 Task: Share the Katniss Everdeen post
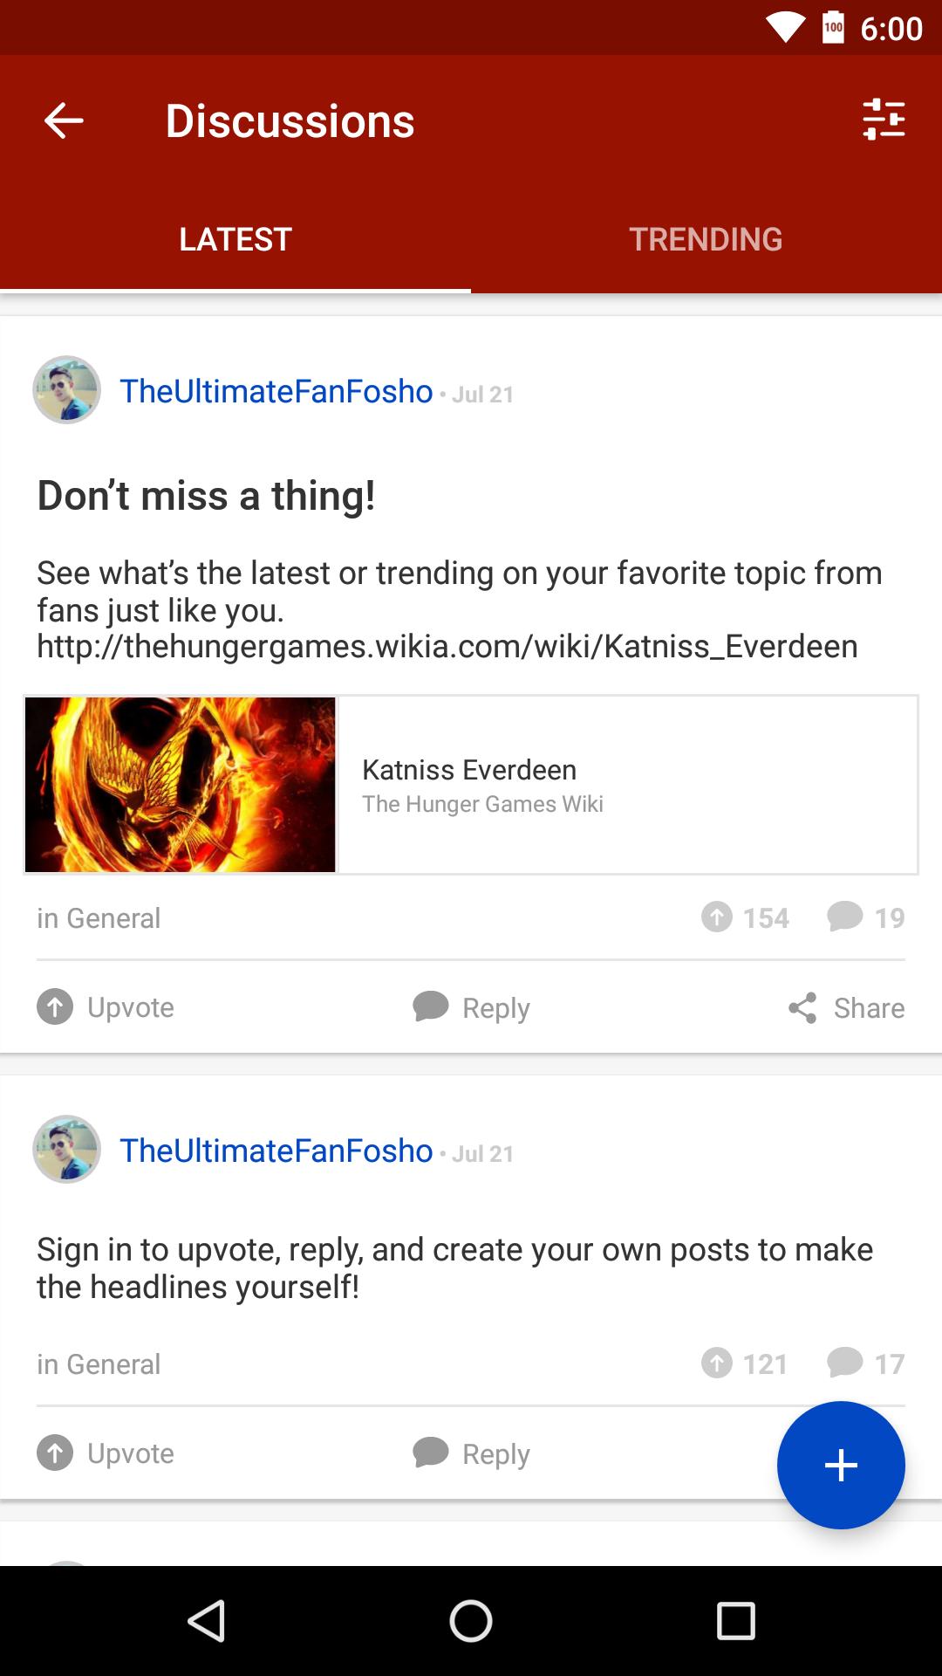844,1007
